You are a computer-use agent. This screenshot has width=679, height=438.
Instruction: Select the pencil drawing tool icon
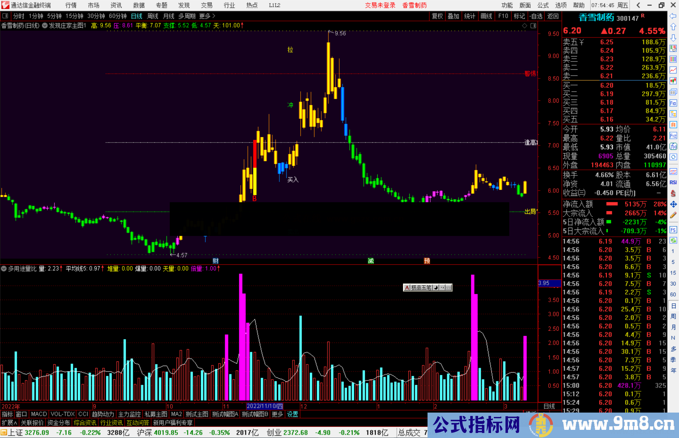point(673,215)
